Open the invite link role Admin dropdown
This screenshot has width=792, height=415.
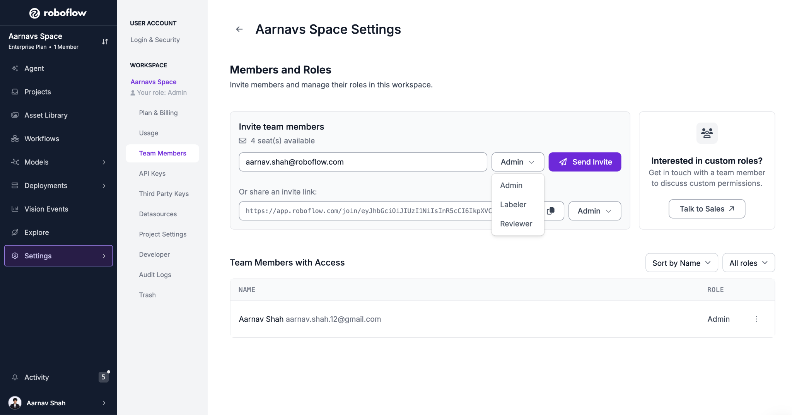(x=595, y=211)
